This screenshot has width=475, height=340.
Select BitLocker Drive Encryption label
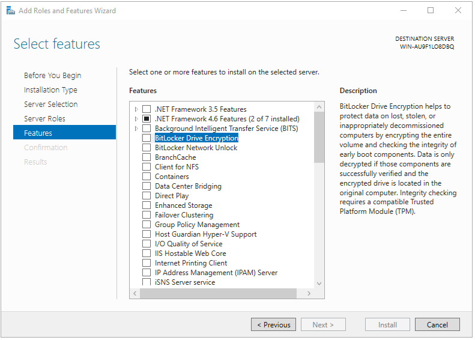point(196,138)
